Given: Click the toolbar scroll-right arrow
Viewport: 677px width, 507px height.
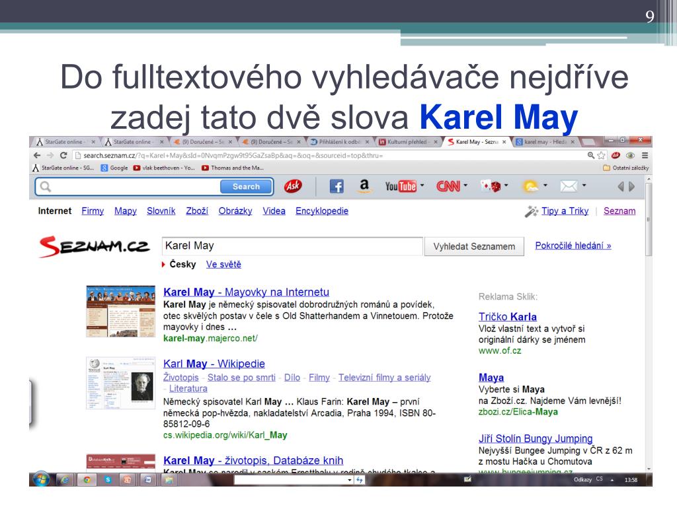Looking at the screenshot, I should [631, 186].
